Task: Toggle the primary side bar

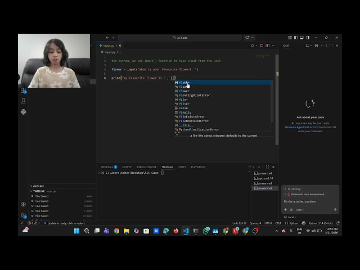Action: point(296,38)
